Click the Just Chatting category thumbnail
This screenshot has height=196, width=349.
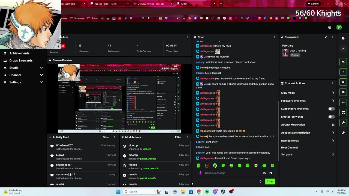[x=285, y=53]
